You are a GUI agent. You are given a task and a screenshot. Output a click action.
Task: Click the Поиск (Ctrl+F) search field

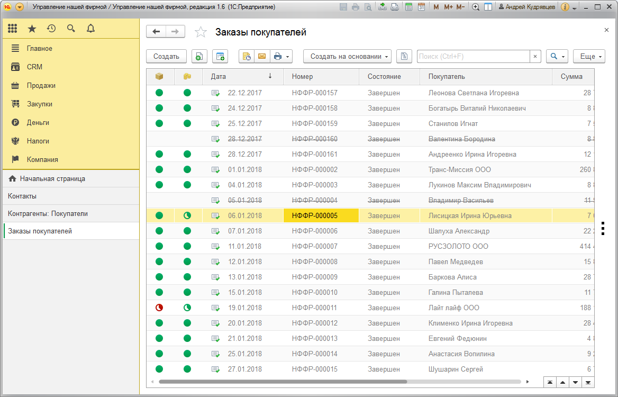point(474,57)
